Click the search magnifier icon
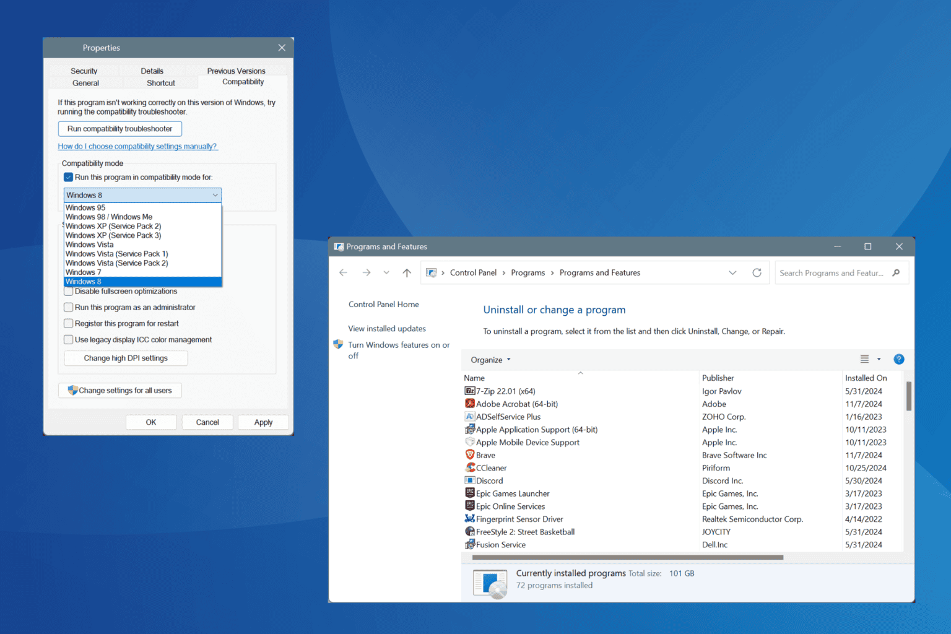The width and height of the screenshot is (951, 634). tap(896, 272)
